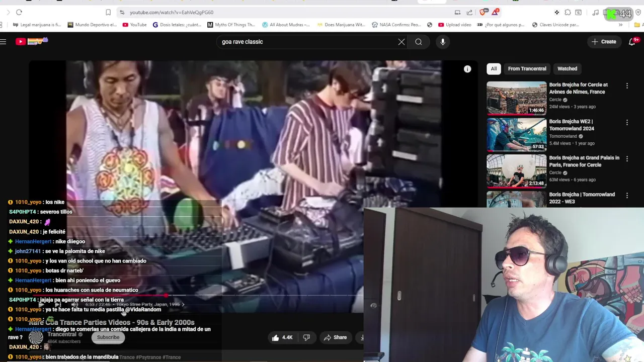Open the NASA Confirms bookmark
Image resolution: width=644 pixels, height=362 pixels.
tap(396, 25)
